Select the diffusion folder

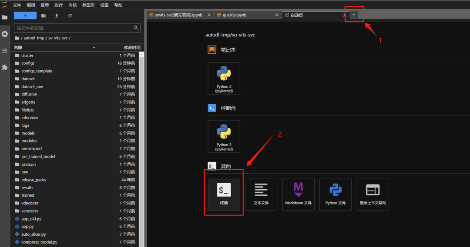[75, 94]
